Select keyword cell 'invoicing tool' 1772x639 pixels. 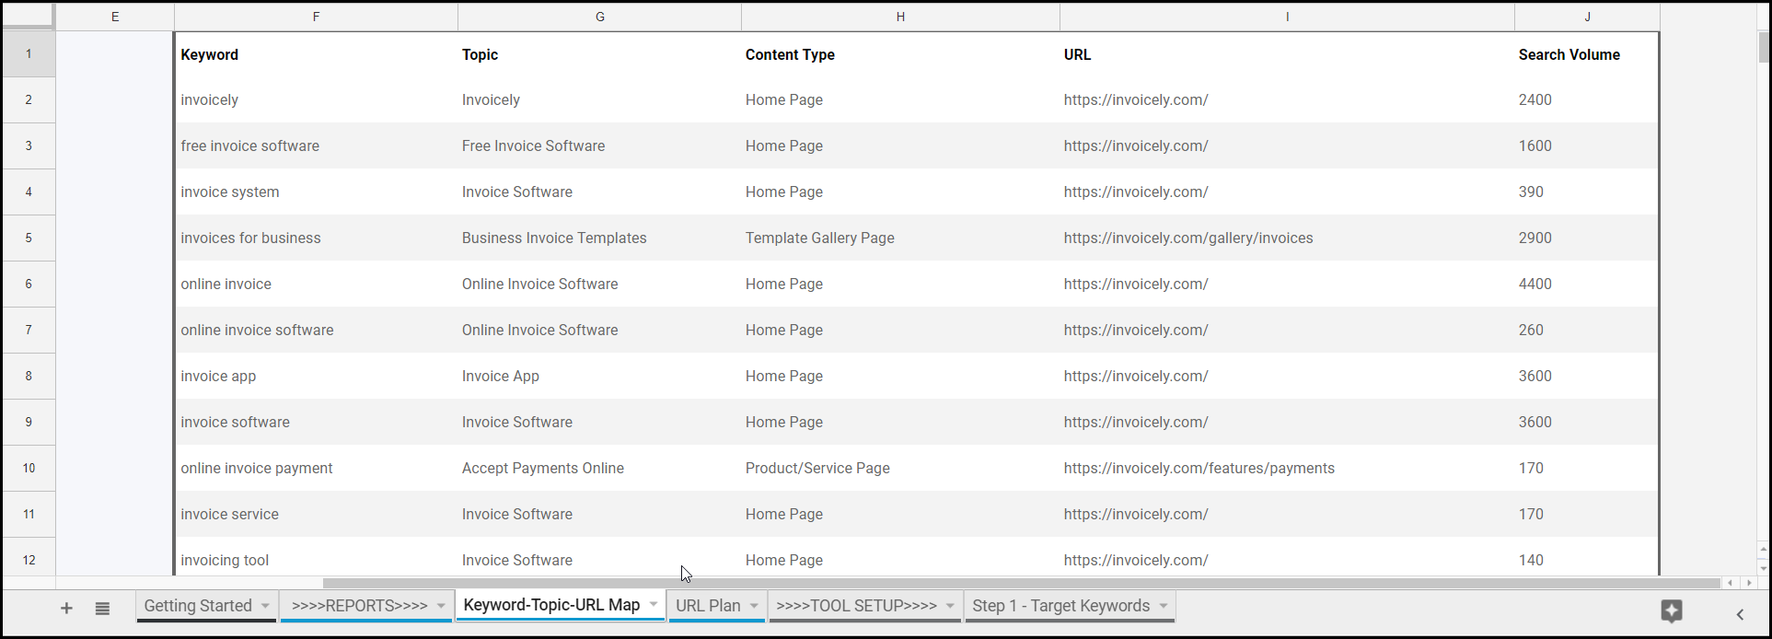pos(316,557)
